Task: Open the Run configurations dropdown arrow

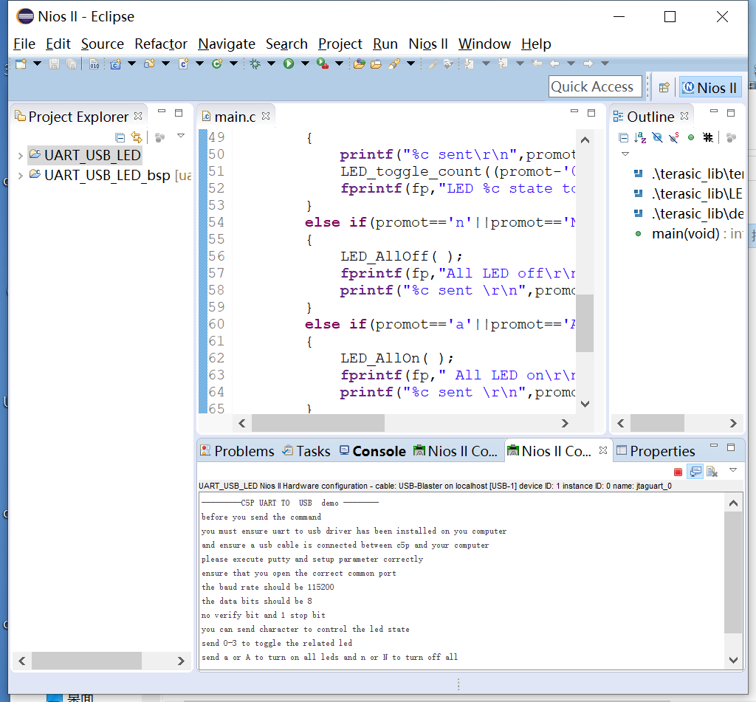Action: [305, 63]
